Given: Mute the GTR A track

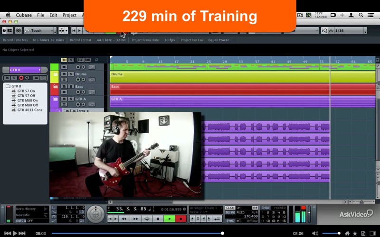Looking at the screenshot, I should click(64, 99).
